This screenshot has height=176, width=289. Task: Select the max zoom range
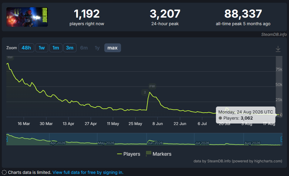[x=113, y=48]
